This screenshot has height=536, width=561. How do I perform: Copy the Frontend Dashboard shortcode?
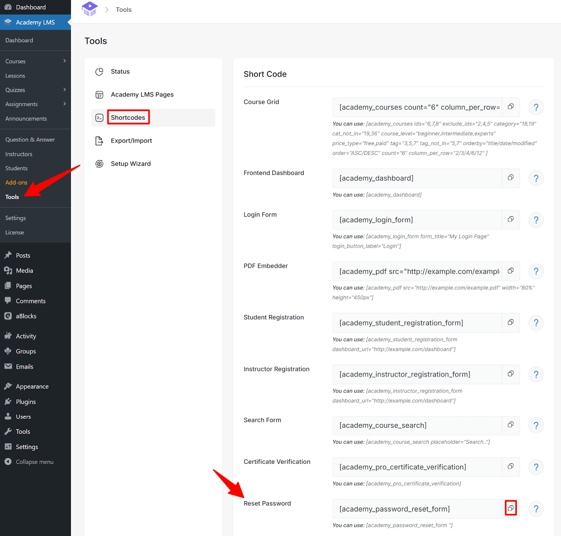point(511,178)
